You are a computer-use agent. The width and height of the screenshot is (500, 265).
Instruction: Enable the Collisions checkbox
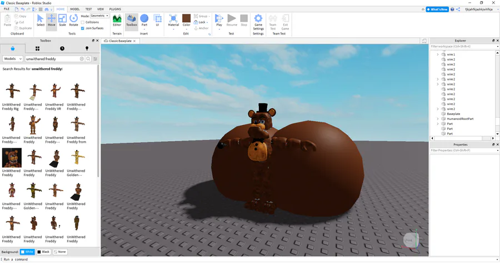pos(83,22)
